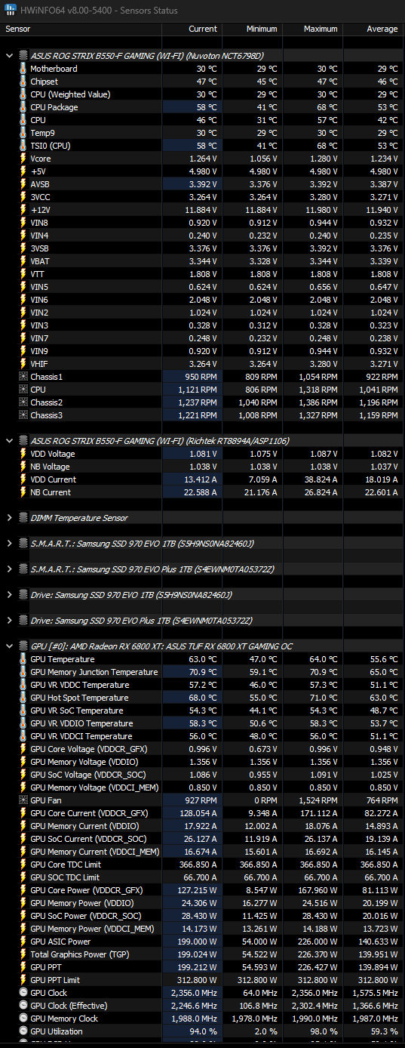Click the fan icon beside Chassis1
This screenshot has width=405, height=1048.
[23, 377]
